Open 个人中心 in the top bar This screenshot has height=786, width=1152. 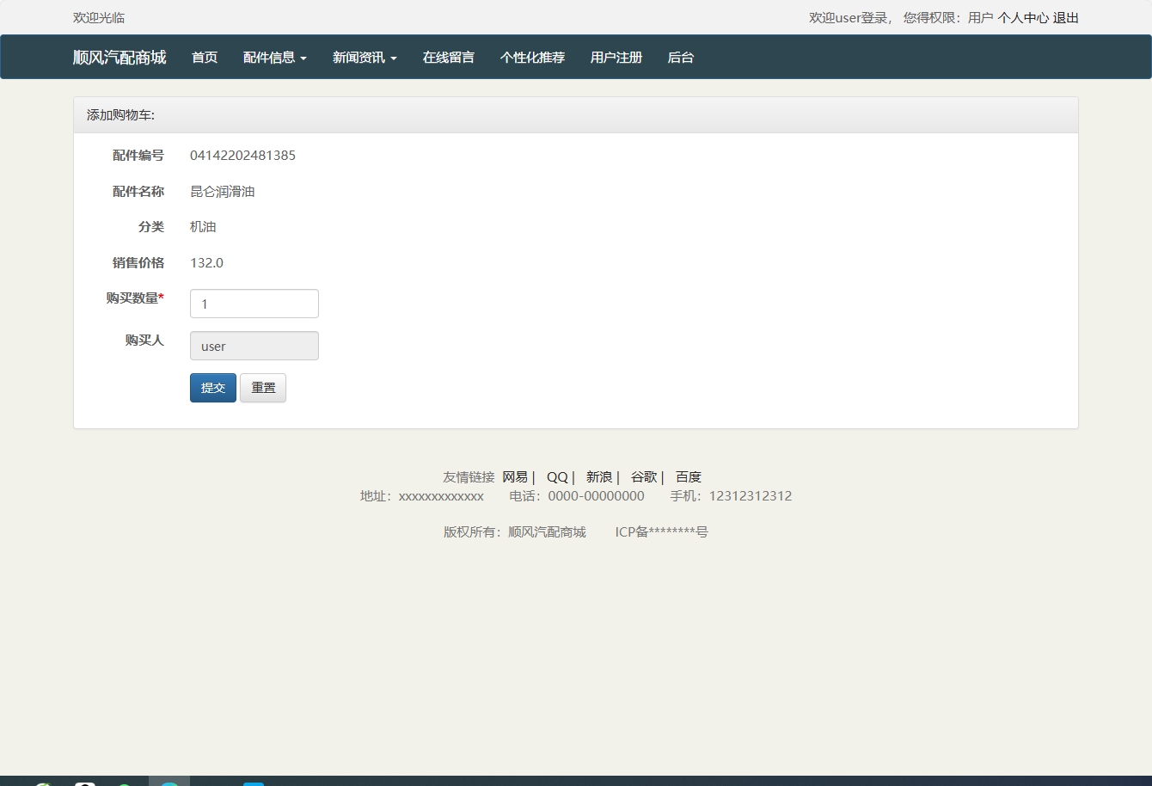point(1023,18)
